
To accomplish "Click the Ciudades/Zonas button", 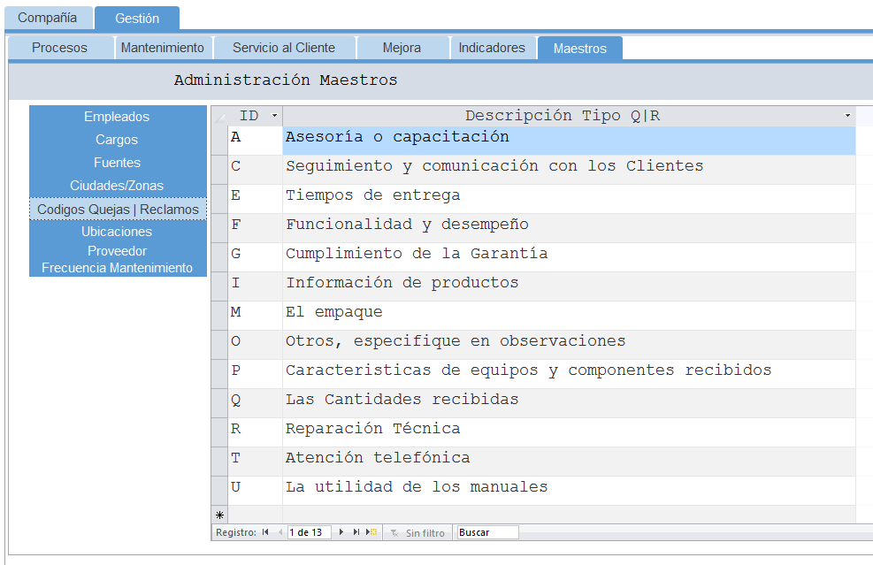I will point(117,186).
